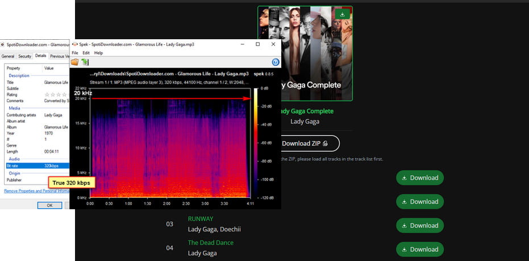Click the stream info line in Spek
Image resolution: width=529 pixels, height=261 pixels.
170,82
